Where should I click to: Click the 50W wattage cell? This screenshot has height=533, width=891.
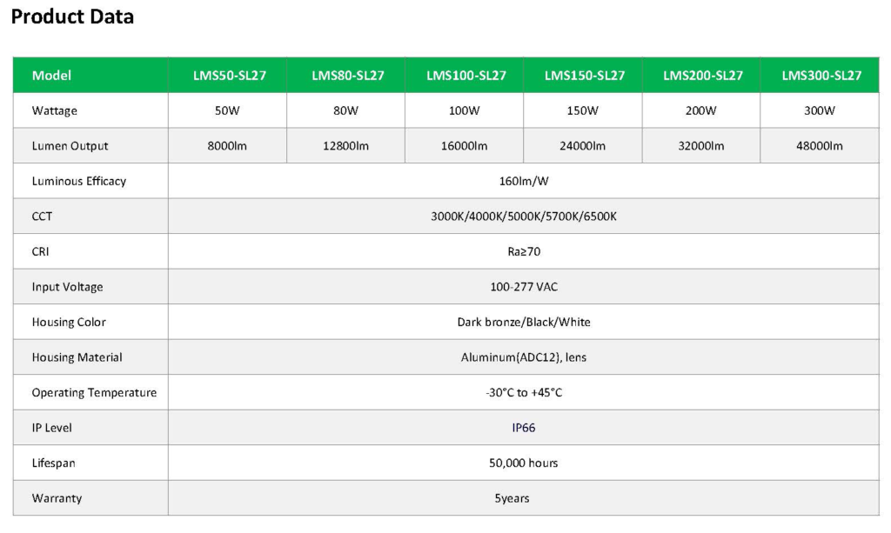click(x=227, y=111)
